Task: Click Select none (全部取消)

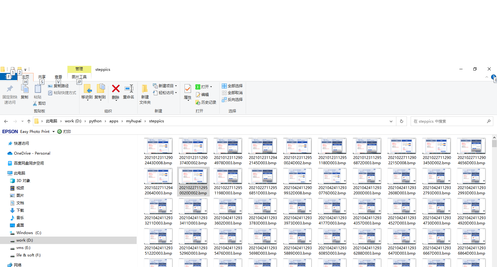Action: point(232,93)
